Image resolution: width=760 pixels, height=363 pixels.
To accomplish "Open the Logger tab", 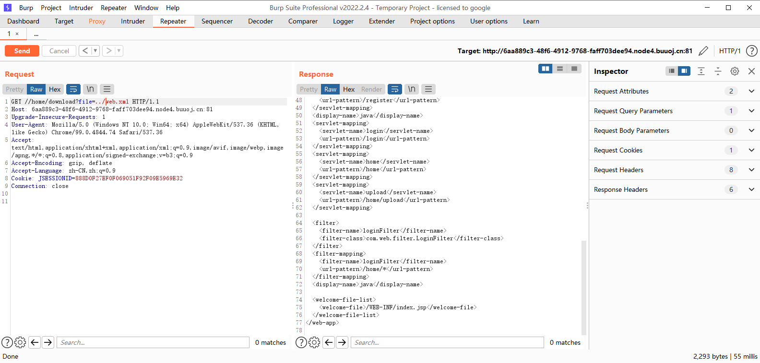I will (x=343, y=21).
